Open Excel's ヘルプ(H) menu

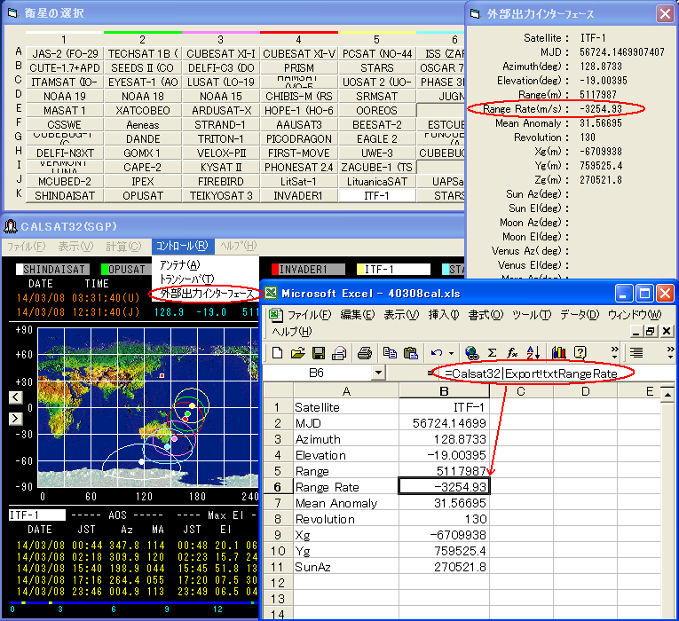coord(292,332)
